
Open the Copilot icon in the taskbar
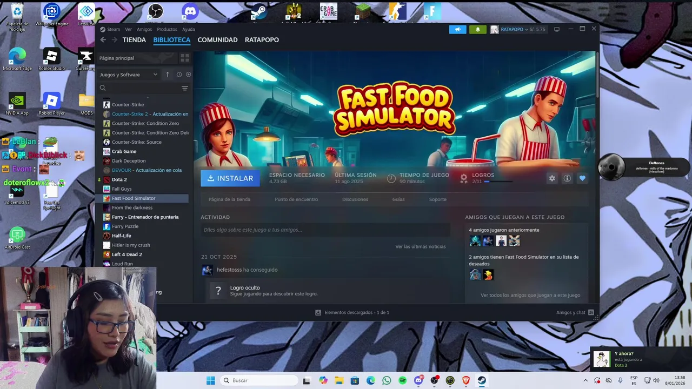point(323,380)
